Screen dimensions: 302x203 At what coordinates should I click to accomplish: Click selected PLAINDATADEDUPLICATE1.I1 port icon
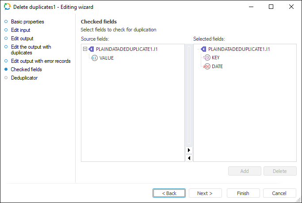click(203, 50)
